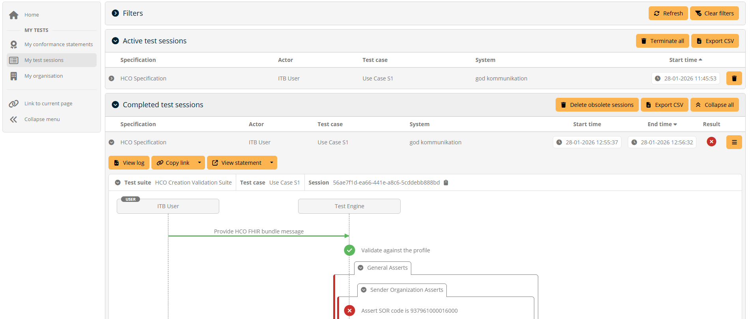Image resolution: width=750 pixels, height=319 pixels.
Task: Copy link to session
Action: (x=173, y=163)
